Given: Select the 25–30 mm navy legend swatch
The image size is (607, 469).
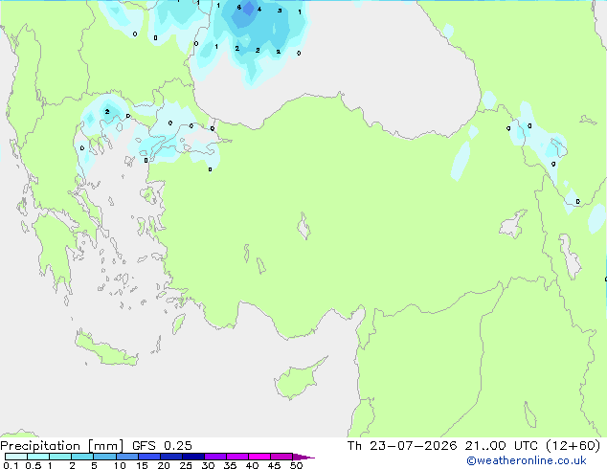Looking at the screenshot, I should click(x=193, y=457).
